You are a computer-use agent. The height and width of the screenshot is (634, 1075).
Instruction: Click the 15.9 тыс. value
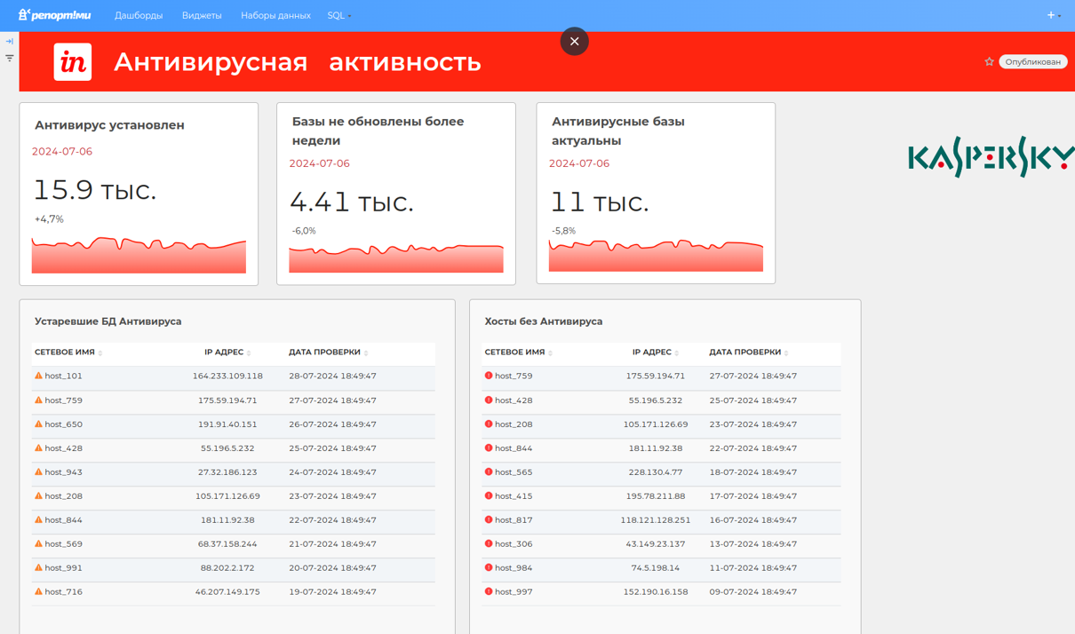tap(95, 190)
